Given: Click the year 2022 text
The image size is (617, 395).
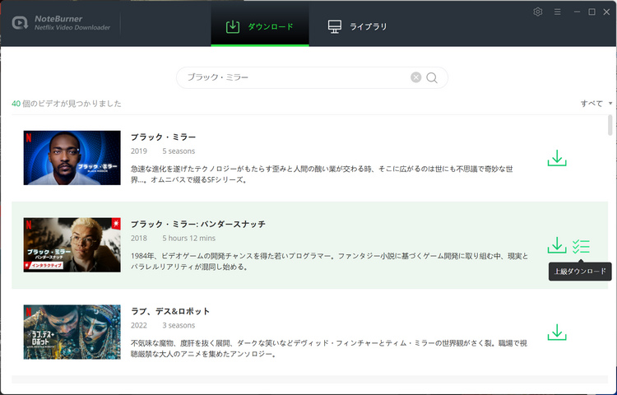Looking at the screenshot, I should (x=139, y=325).
